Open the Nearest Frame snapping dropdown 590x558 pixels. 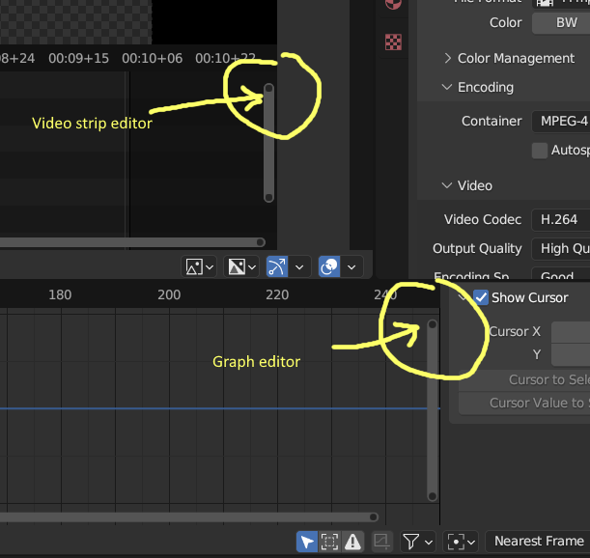(x=538, y=542)
